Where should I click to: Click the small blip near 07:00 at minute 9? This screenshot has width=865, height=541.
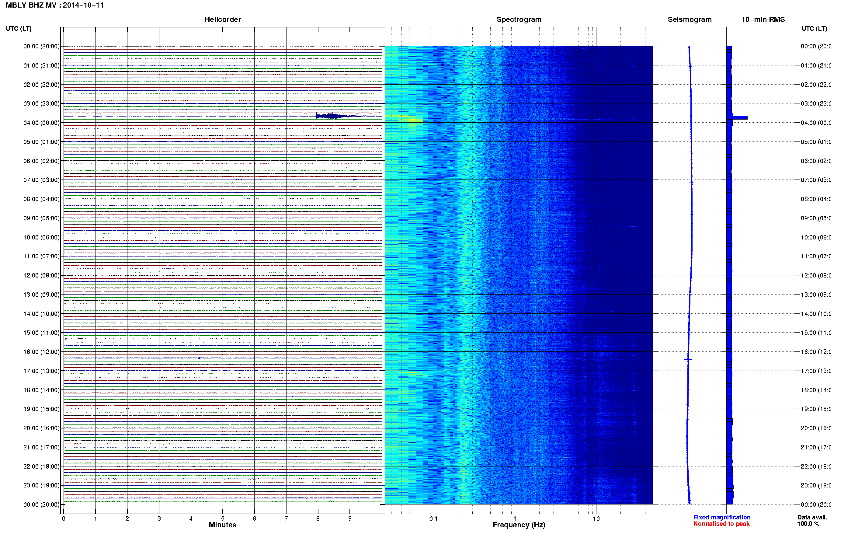[354, 180]
